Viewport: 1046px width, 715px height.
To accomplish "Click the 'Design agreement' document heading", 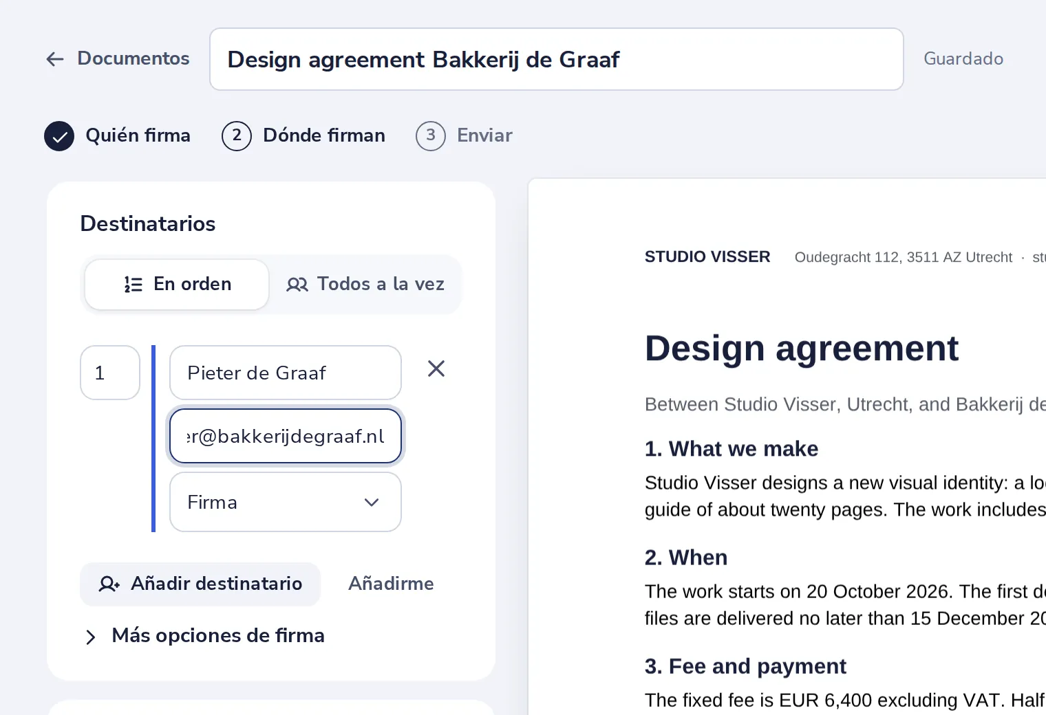I will (x=802, y=349).
